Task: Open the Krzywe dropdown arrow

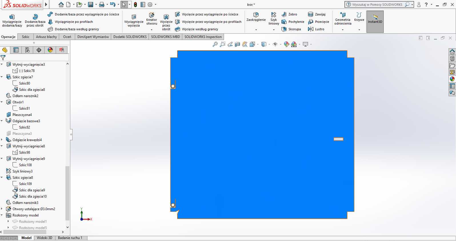Action: click(x=359, y=30)
